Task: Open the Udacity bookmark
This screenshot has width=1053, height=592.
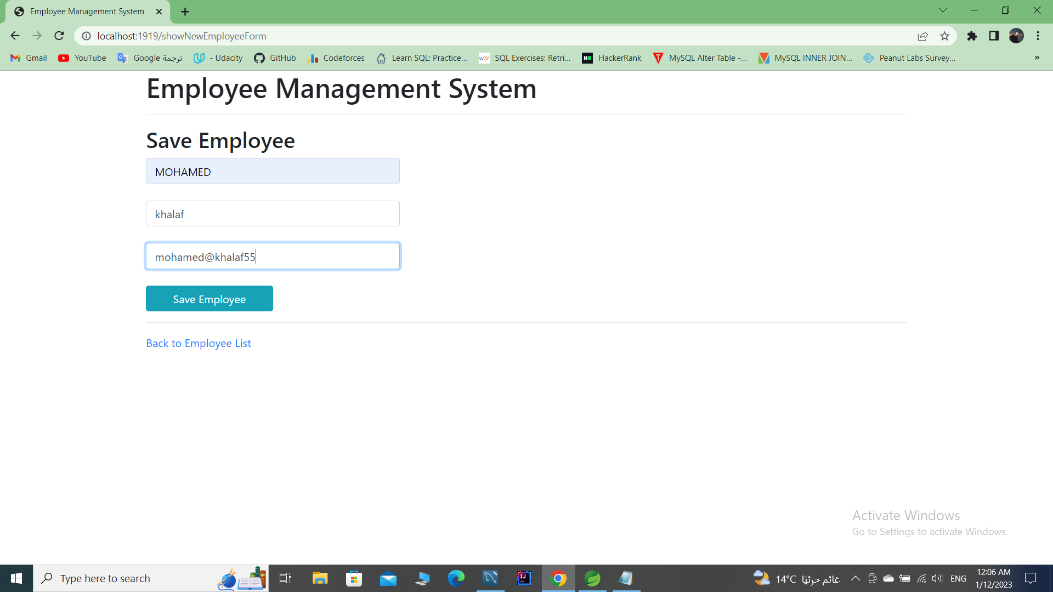Action: click(x=217, y=58)
